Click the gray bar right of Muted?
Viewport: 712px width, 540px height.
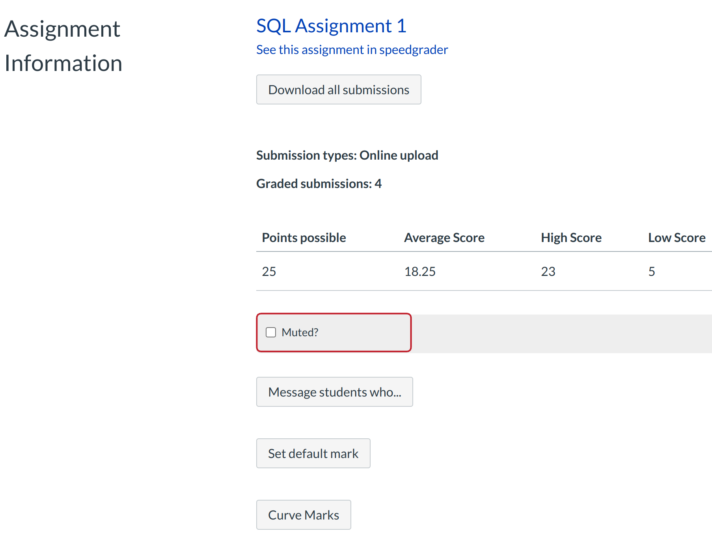coord(560,333)
